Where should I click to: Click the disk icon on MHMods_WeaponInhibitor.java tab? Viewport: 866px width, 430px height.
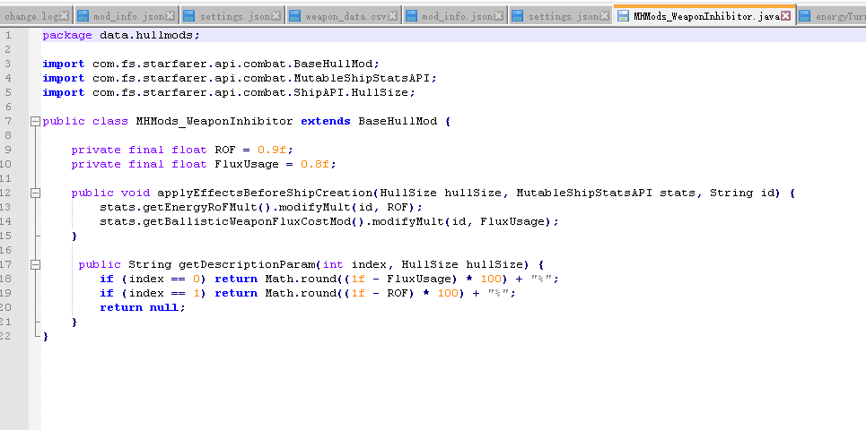click(624, 16)
